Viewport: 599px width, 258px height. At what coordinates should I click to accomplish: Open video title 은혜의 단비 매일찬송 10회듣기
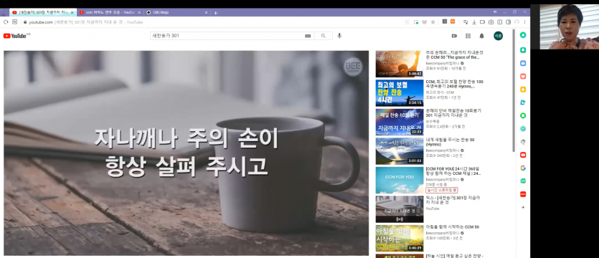click(x=454, y=113)
